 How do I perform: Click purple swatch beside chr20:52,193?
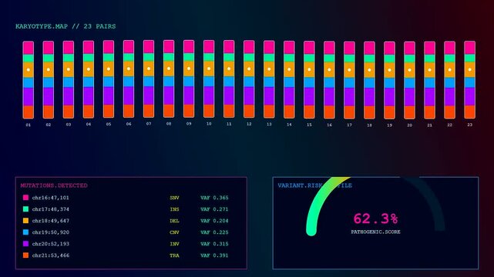[x=26, y=244]
